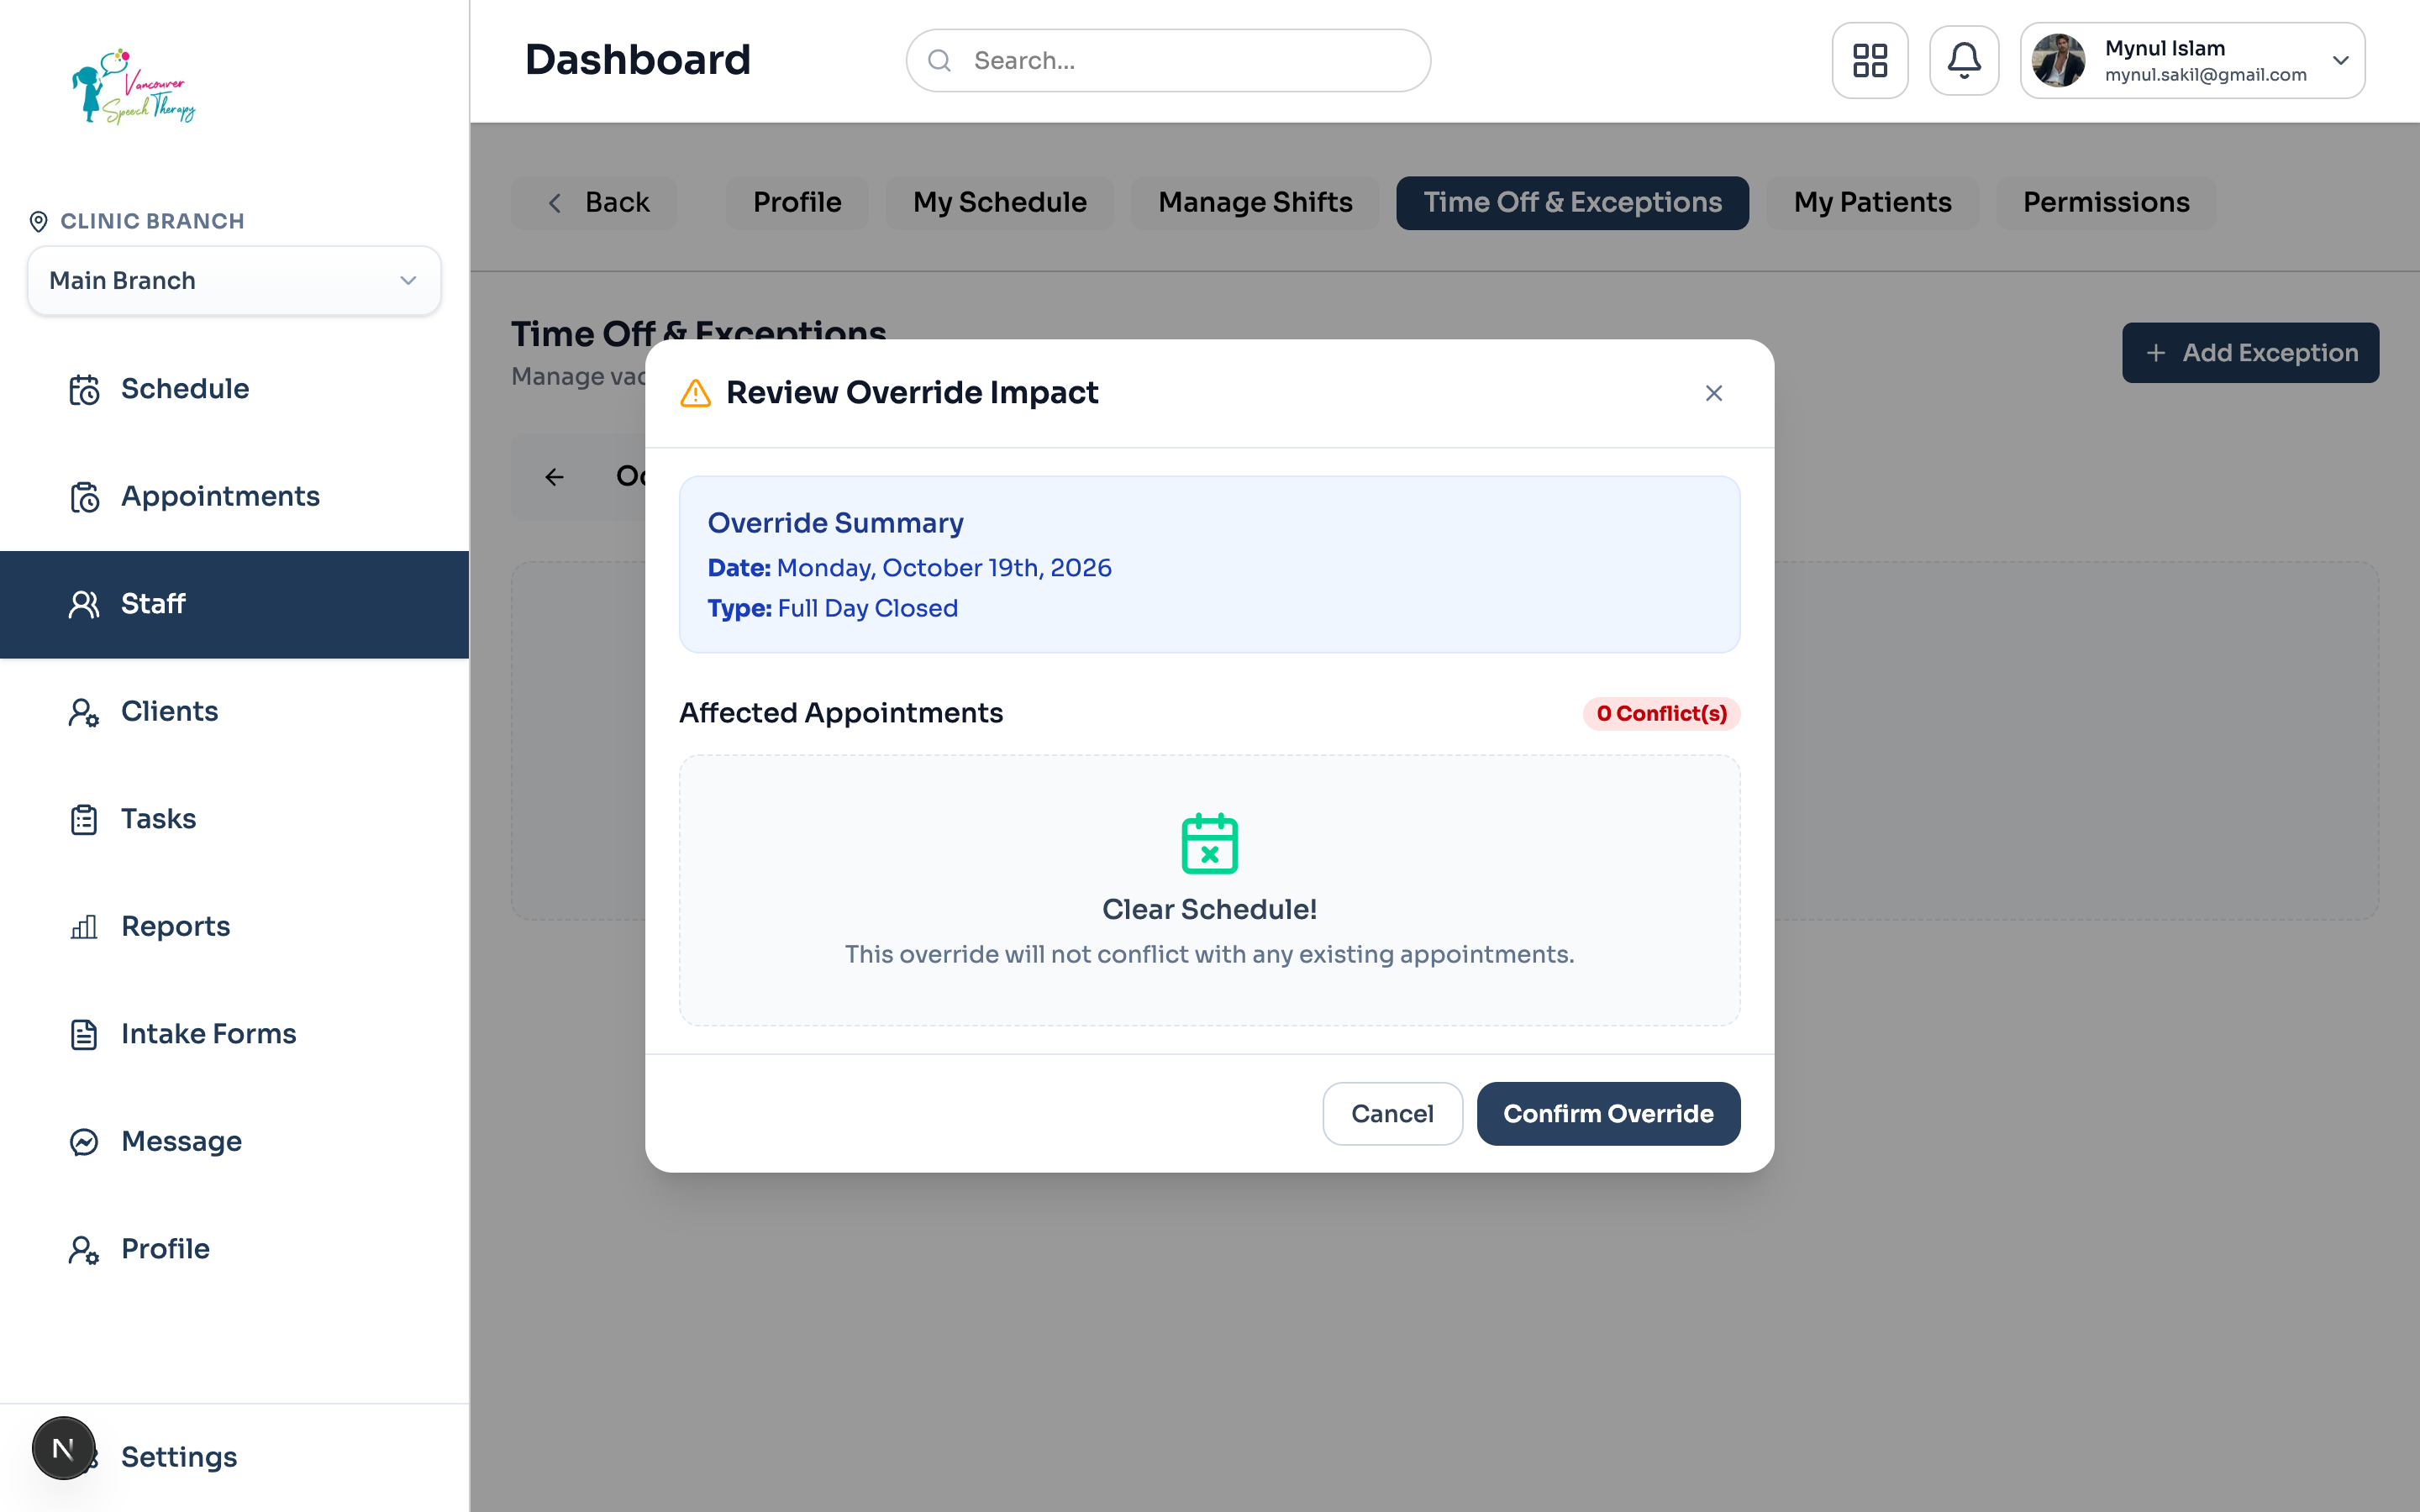The width and height of the screenshot is (2420, 1512).
Task: Open notifications bell icon
Action: 1963,61
